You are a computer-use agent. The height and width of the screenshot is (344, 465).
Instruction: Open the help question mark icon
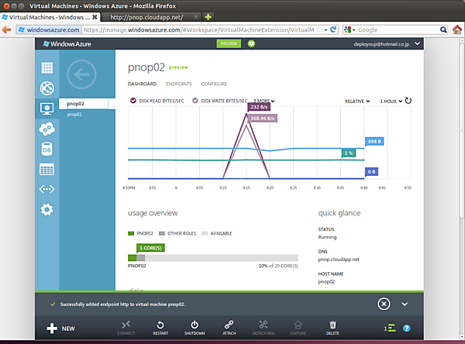(x=407, y=329)
